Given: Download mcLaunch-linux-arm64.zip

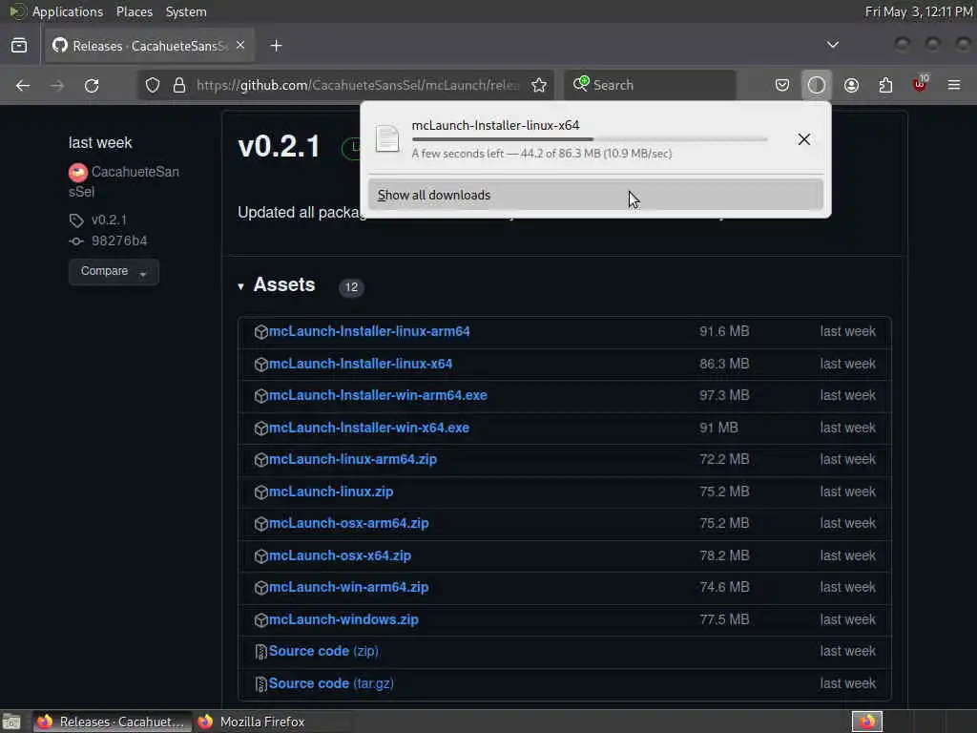Looking at the screenshot, I should click(x=352, y=459).
